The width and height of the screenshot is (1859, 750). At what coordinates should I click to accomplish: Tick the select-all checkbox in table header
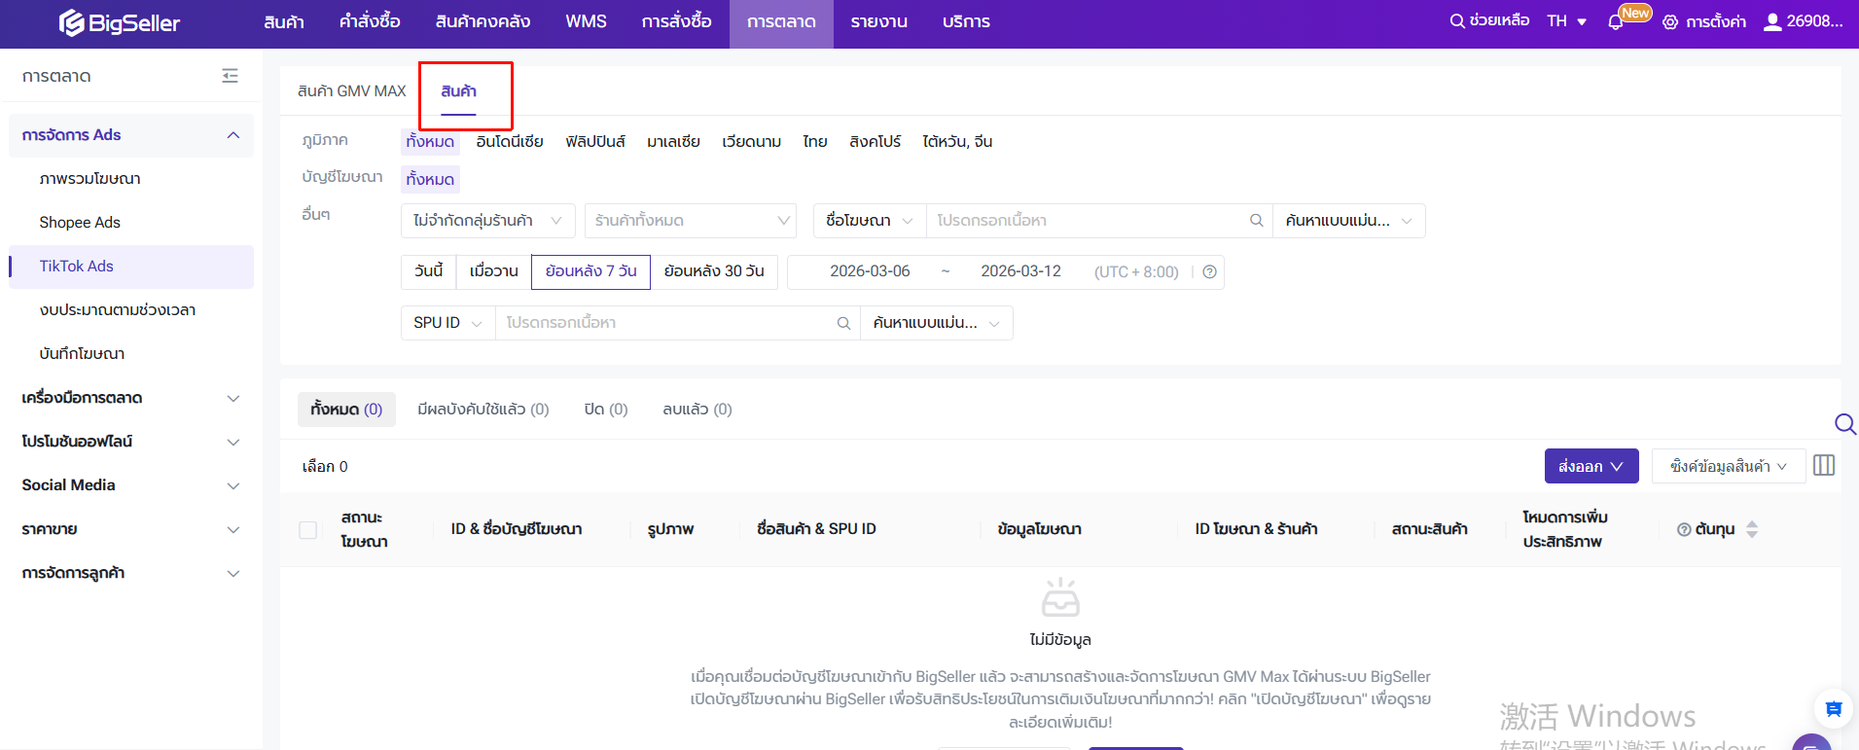click(308, 530)
